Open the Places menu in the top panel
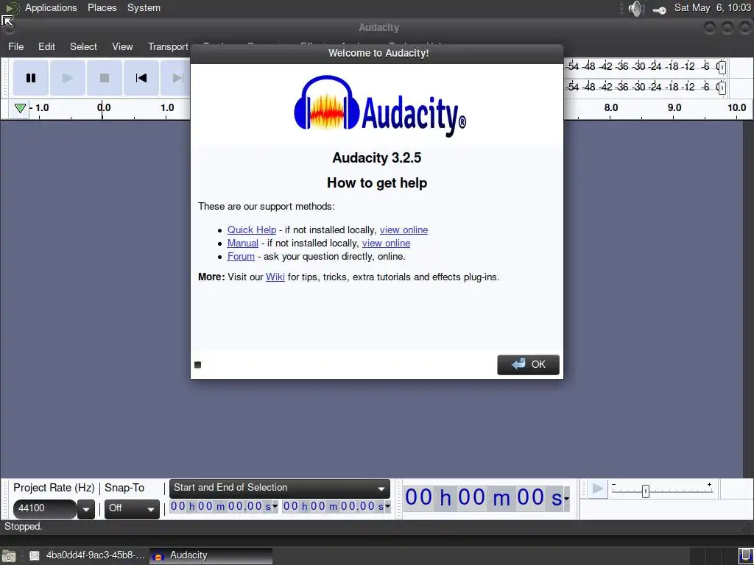 (x=102, y=7)
